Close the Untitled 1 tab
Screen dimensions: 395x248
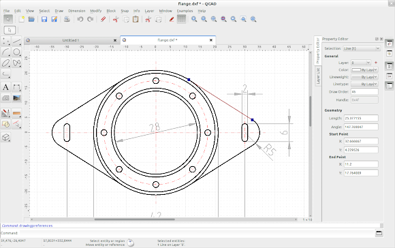pyautogui.click(x=115, y=40)
